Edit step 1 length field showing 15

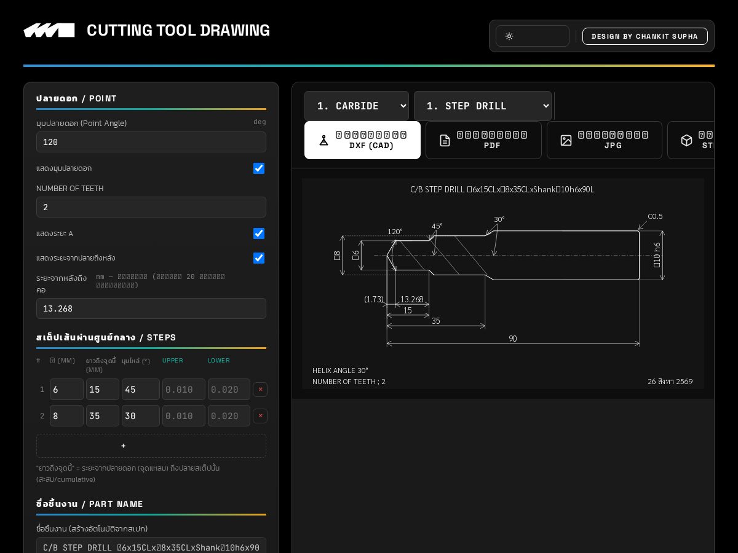point(103,390)
